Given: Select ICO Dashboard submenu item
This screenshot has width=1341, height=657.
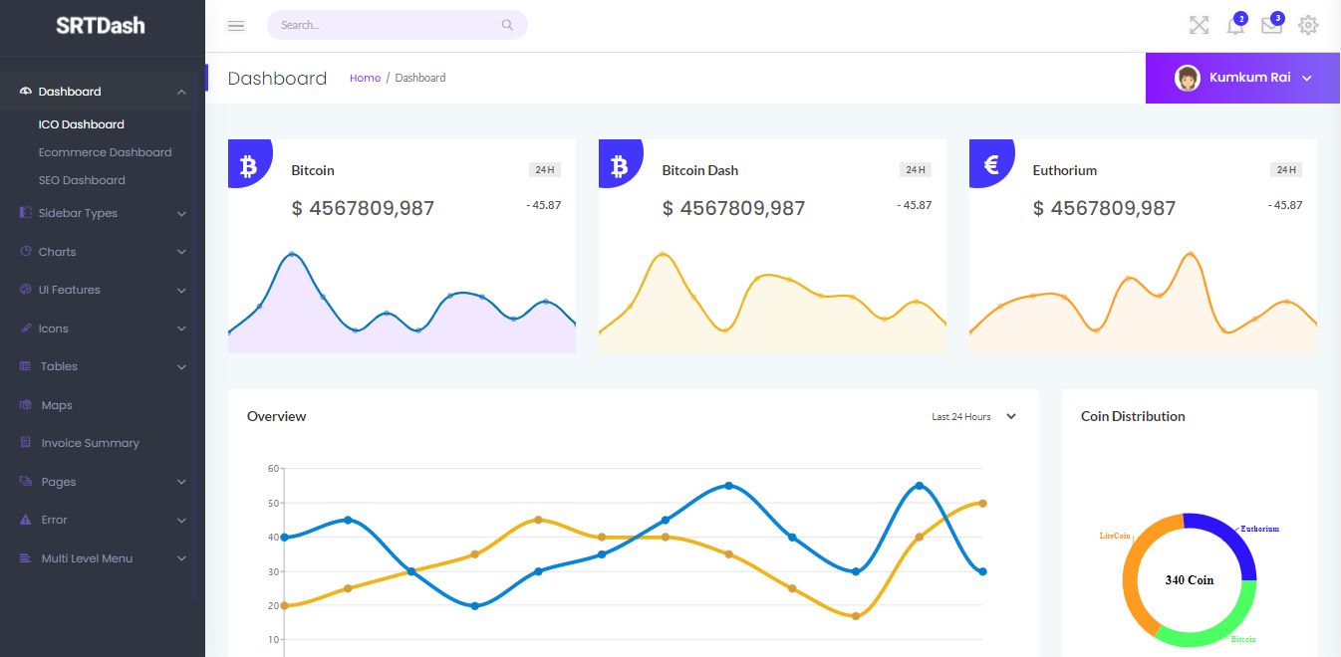Looking at the screenshot, I should [x=82, y=124].
